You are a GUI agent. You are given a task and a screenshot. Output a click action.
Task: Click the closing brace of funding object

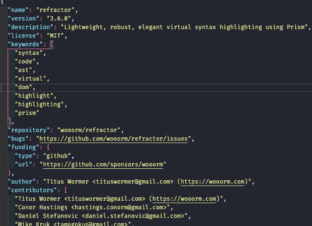click(x=10, y=173)
